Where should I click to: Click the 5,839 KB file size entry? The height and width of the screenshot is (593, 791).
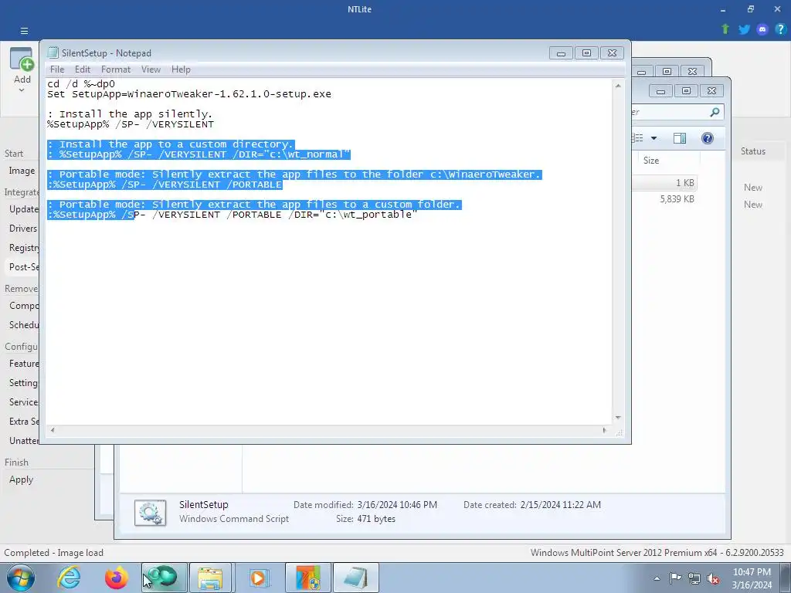pyautogui.click(x=677, y=199)
